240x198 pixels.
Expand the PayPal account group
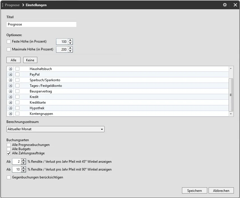[x=11, y=74]
